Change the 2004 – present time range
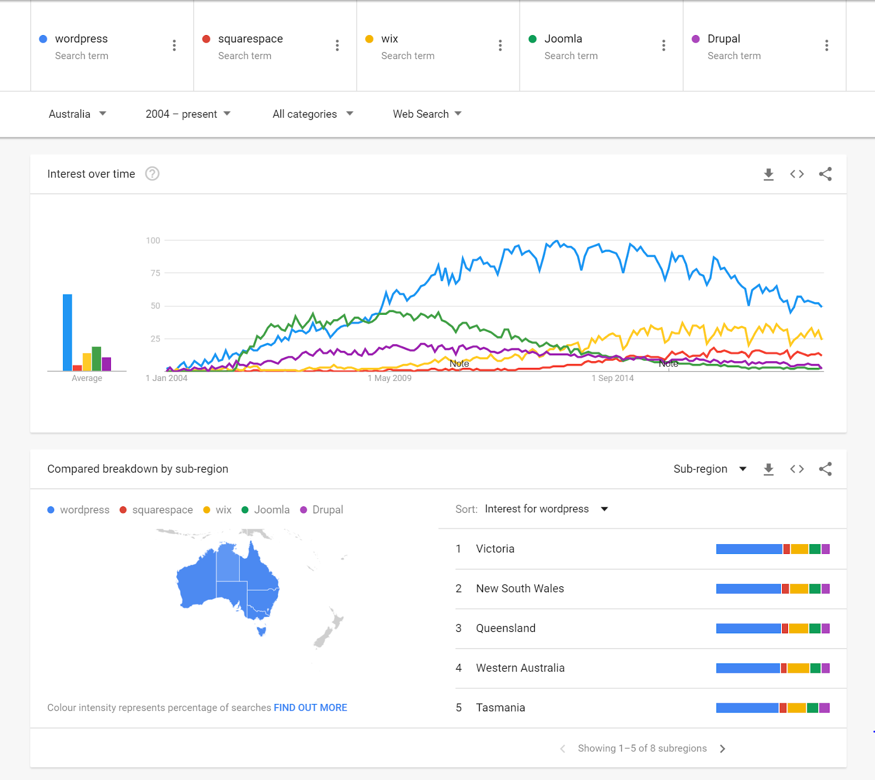 (188, 114)
